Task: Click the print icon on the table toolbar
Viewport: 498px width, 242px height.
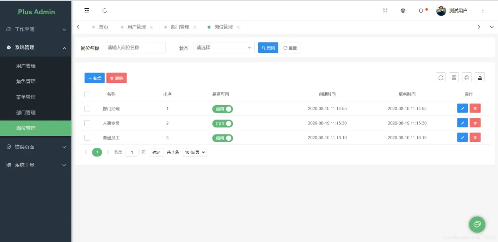Action: click(466, 77)
